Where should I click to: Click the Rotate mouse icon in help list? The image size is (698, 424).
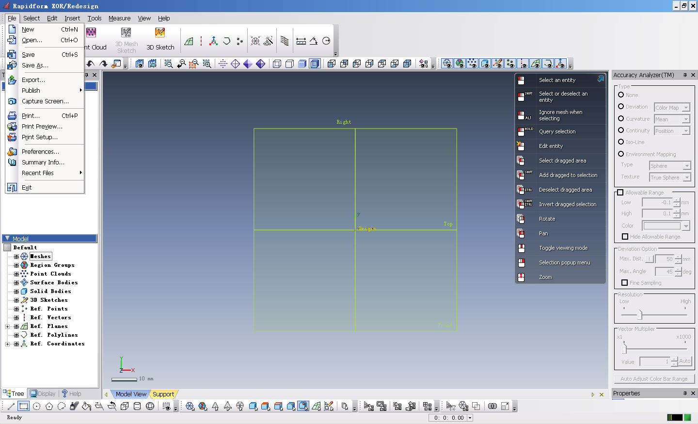[x=521, y=219]
